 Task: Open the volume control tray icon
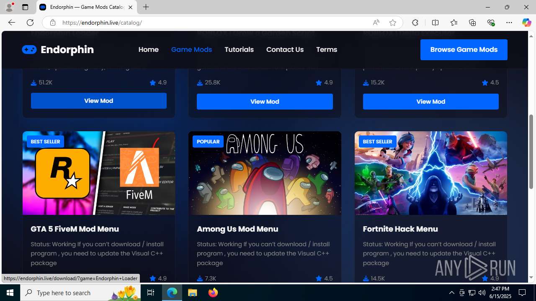(482, 293)
